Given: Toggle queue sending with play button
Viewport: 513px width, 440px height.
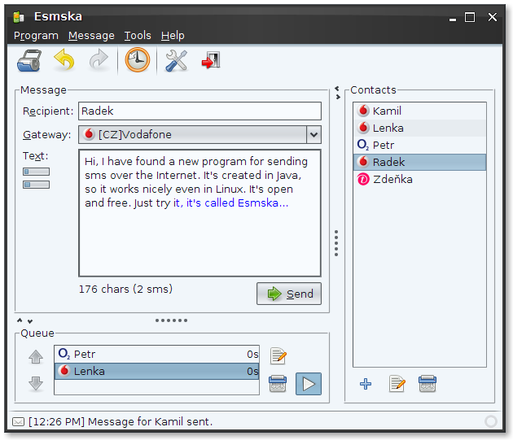Looking at the screenshot, I should coord(309,384).
